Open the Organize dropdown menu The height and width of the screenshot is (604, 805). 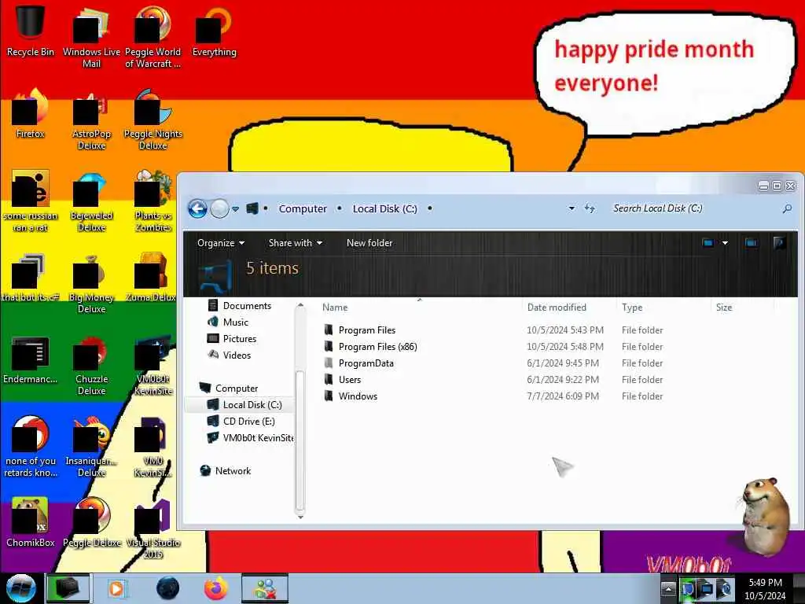pyautogui.click(x=221, y=243)
